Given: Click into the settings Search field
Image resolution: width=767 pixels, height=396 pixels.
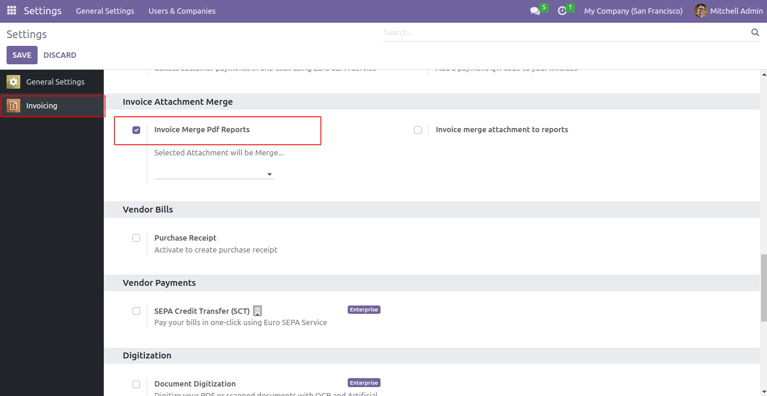Looking at the screenshot, I should click(565, 33).
